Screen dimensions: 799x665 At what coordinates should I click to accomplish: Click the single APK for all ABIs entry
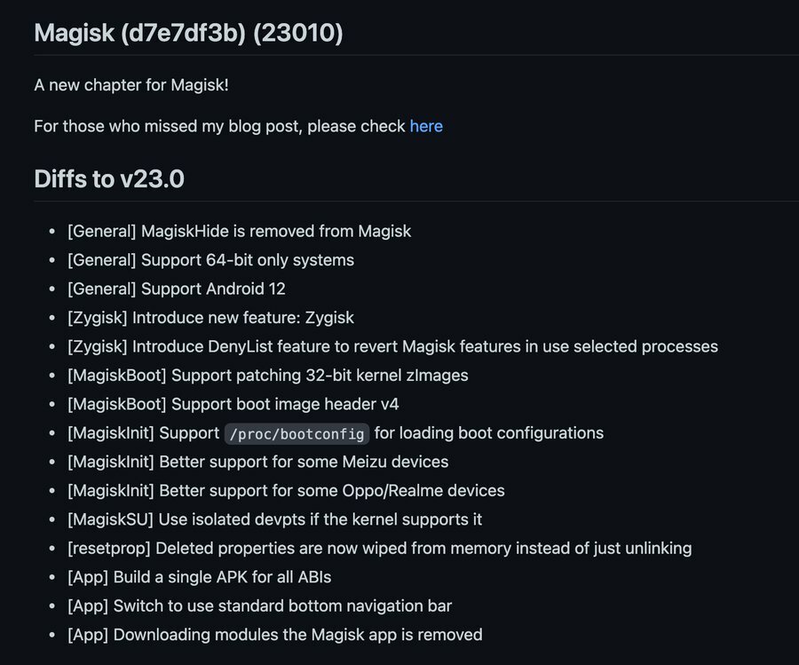point(199,576)
